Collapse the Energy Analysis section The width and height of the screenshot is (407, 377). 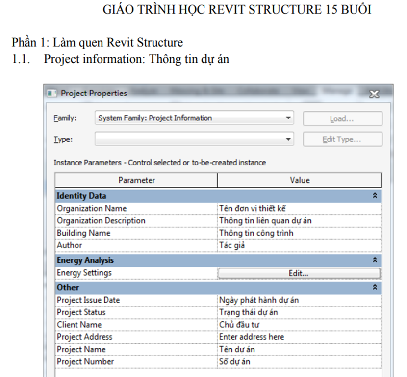(x=375, y=260)
